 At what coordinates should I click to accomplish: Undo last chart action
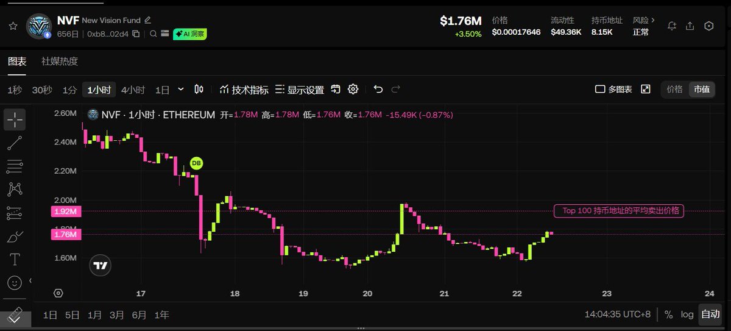tap(378, 90)
